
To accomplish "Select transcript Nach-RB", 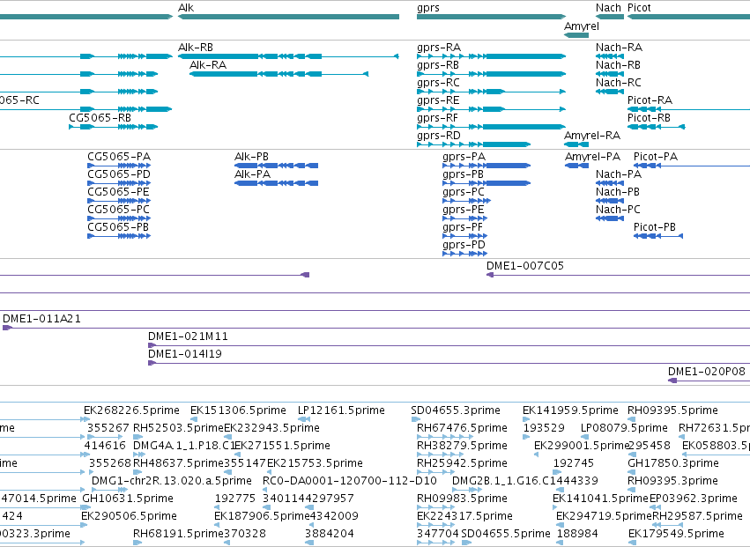I will [618, 65].
